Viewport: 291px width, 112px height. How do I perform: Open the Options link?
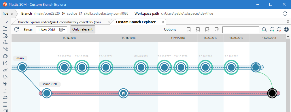point(170,29)
